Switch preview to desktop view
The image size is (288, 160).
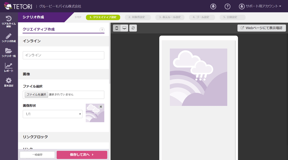pyautogui.click(x=124, y=28)
